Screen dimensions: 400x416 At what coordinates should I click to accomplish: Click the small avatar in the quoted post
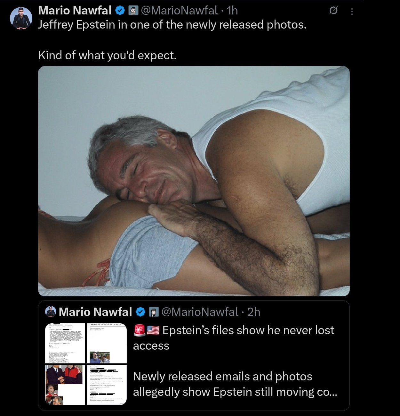point(51,312)
